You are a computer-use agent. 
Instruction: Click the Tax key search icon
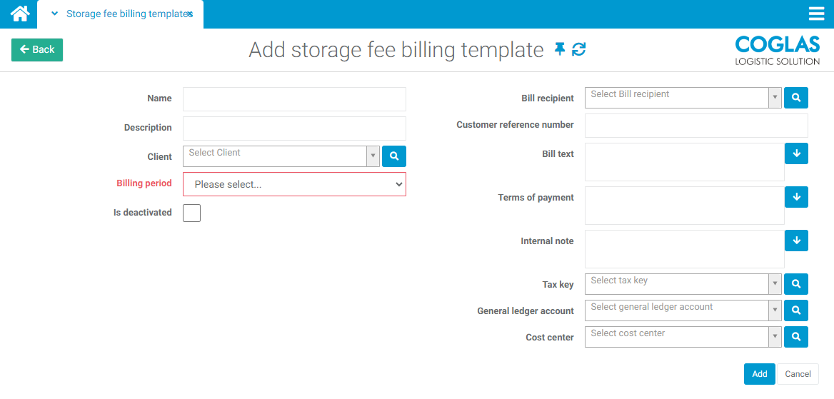[x=795, y=284]
